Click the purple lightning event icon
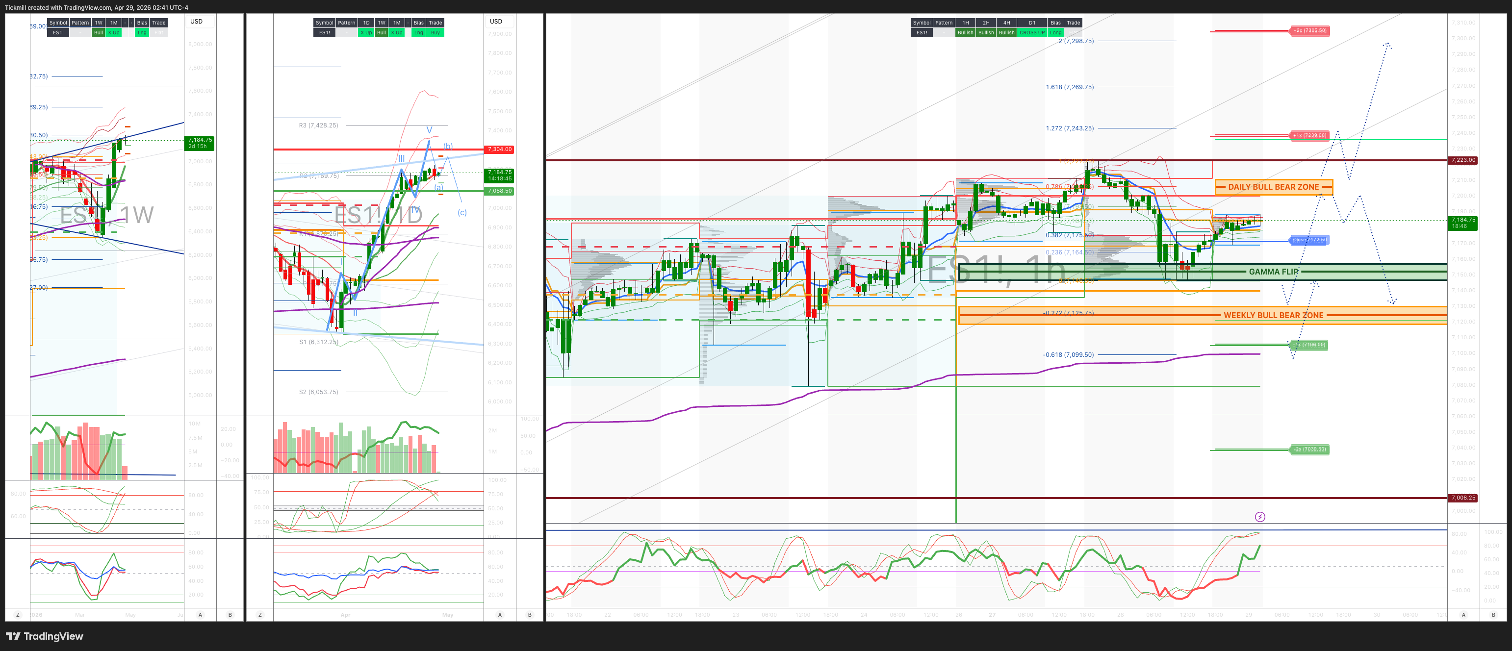The image size is (1512, 651). (1259, 517)
